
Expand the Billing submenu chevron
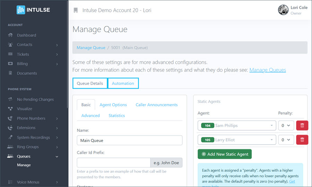57,64
